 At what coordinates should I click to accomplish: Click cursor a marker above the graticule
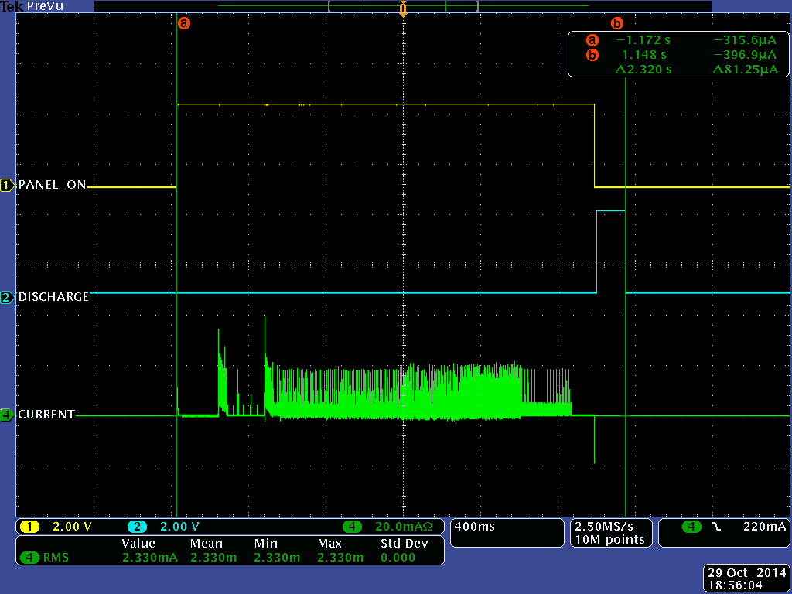coord(183,23)
